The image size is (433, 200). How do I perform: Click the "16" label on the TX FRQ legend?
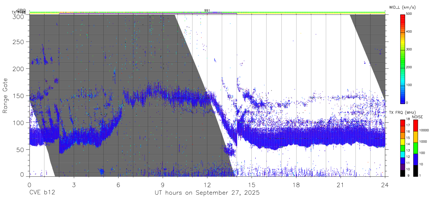point(408,132)
